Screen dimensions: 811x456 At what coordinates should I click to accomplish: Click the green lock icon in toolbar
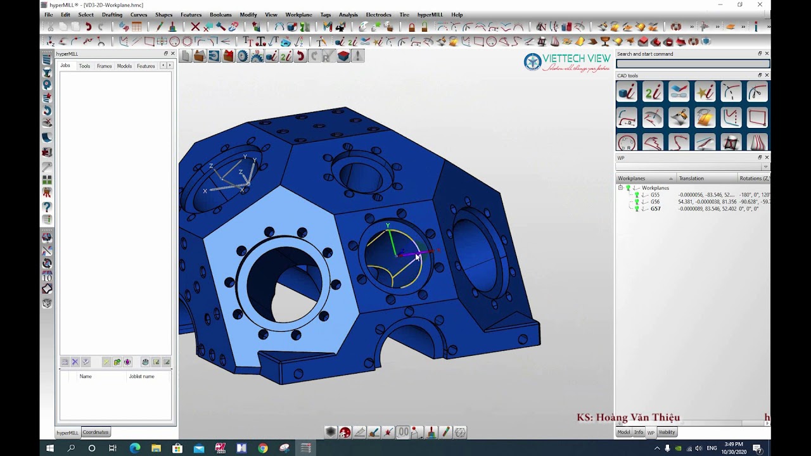tap(425, 27)
